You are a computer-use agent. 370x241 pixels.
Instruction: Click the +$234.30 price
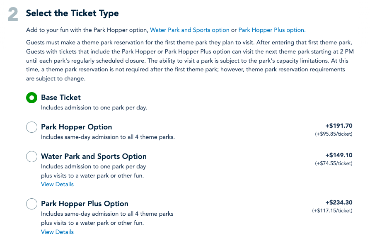339,202
